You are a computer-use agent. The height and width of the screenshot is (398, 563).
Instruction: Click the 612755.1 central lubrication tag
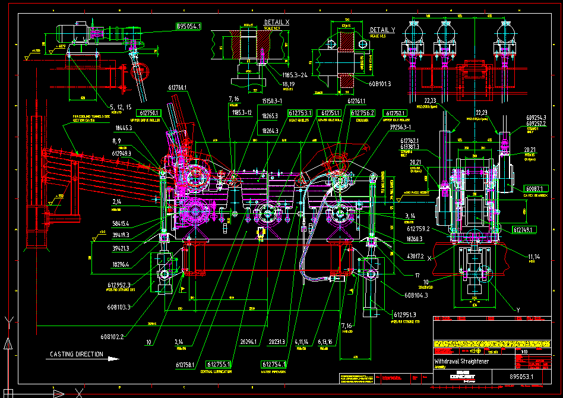coord(219,364)
